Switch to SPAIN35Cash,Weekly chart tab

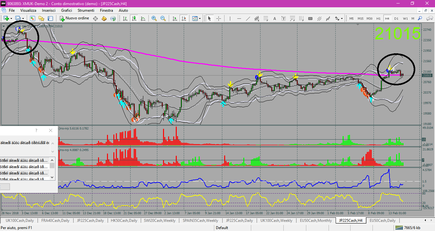pos(200,221)
